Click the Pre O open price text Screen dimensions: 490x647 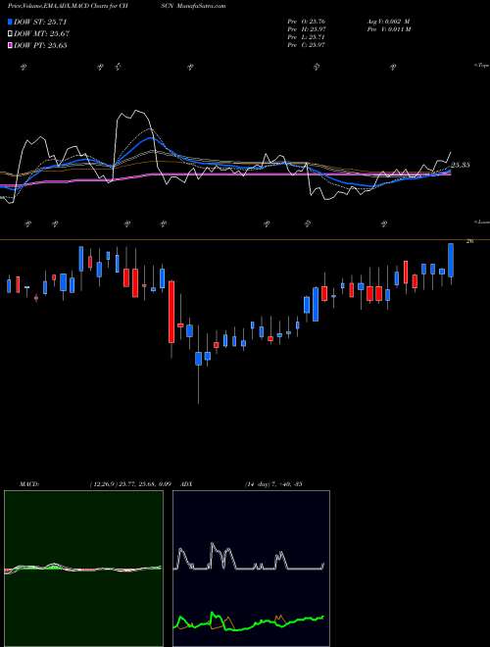point(308,22)
